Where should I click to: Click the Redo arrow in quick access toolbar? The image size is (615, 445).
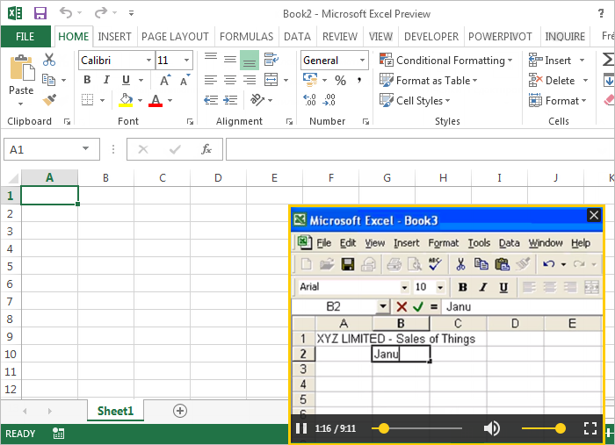tap(100, 13)
